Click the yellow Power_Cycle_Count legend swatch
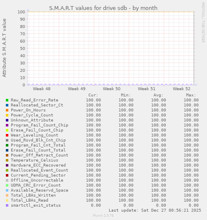The image size is (207, 220). 7,115
